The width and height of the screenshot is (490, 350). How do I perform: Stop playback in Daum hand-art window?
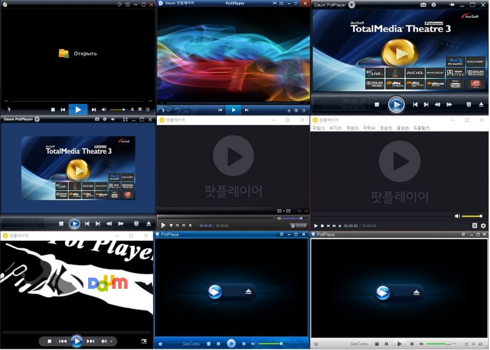50,341
